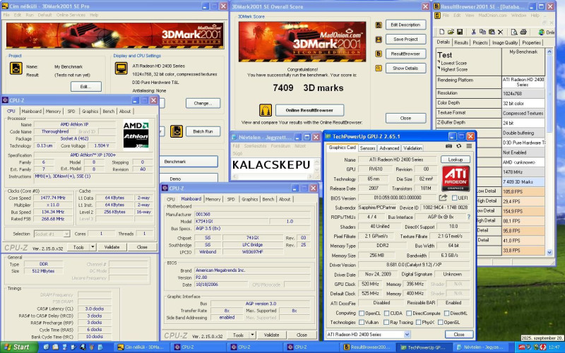This screenshot has width=565, height=353.
Task: Click the Paste icon in ResultBrowser toolbar
Action: coord(492,32)
